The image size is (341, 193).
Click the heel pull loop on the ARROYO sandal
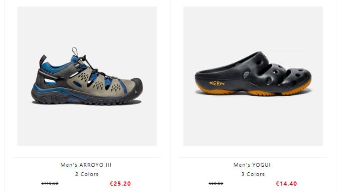pos(42,60)
